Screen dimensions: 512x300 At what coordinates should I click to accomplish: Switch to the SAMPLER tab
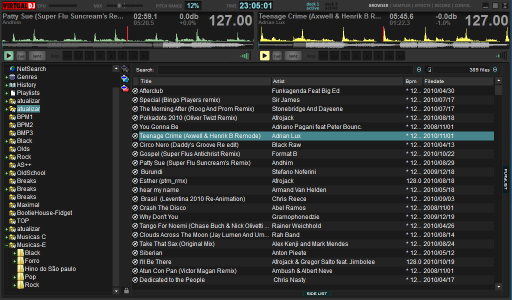[x=401, y=5]
